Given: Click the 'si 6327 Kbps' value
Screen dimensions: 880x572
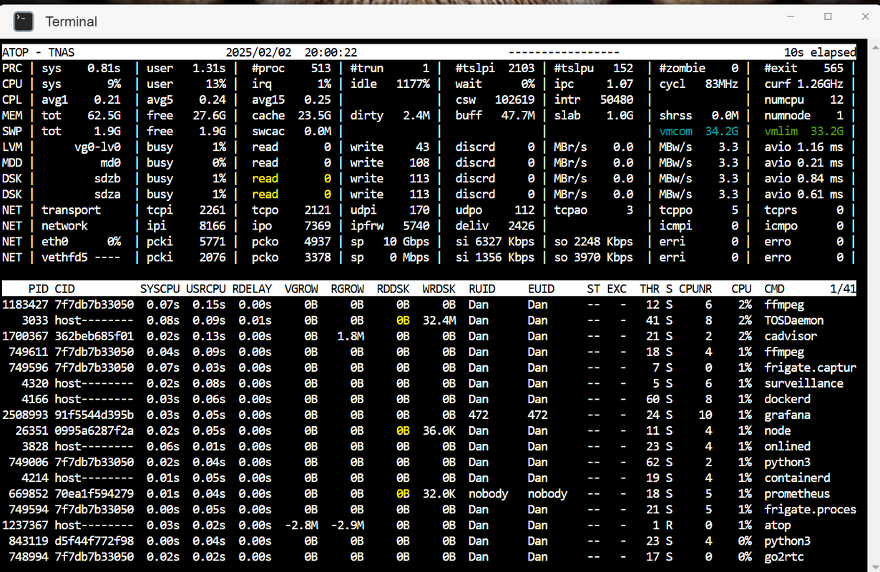Looking at the screenshot, I should point(495,241).
